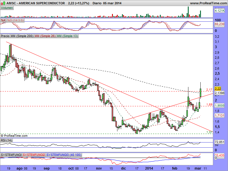Click the 1,5 price axis label
The height and width of the screenshot is (171, 228).
217,127
